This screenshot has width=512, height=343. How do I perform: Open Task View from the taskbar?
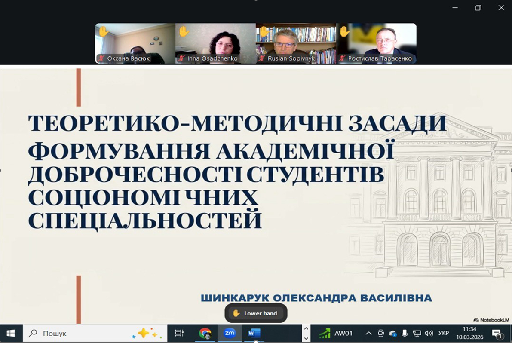179,333
